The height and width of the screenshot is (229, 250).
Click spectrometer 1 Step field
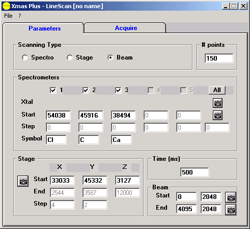[x=58, y=127]
